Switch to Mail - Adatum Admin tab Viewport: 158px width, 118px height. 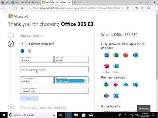click(x=26, y=2)
